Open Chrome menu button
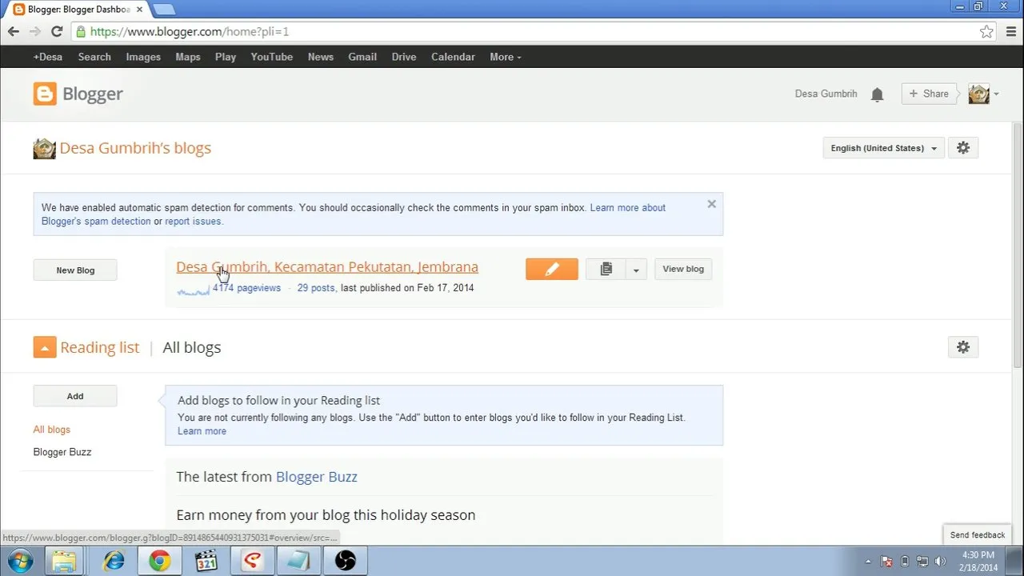 click(1010, 32)
